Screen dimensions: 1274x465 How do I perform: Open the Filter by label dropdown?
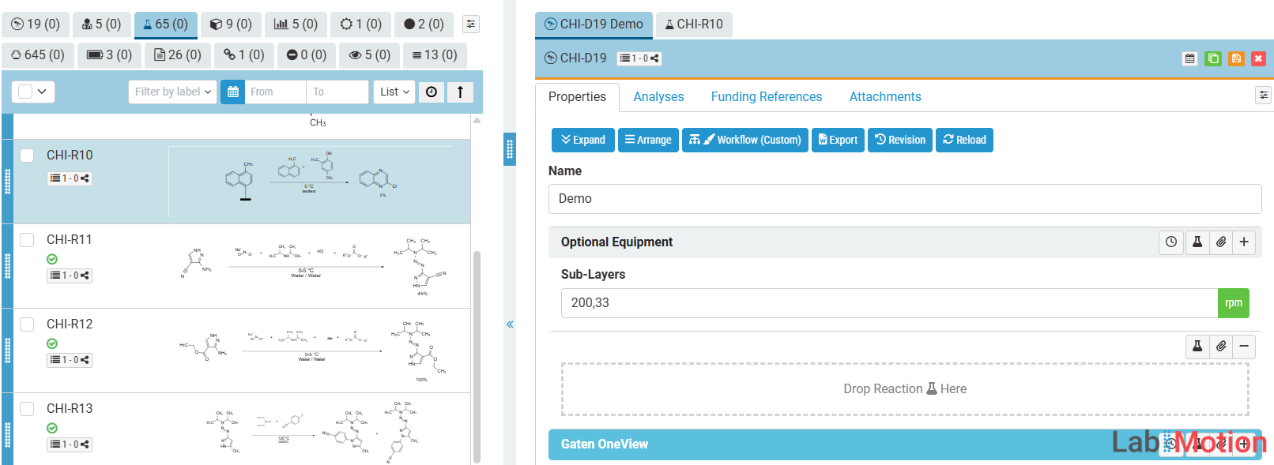coord(172,92)
